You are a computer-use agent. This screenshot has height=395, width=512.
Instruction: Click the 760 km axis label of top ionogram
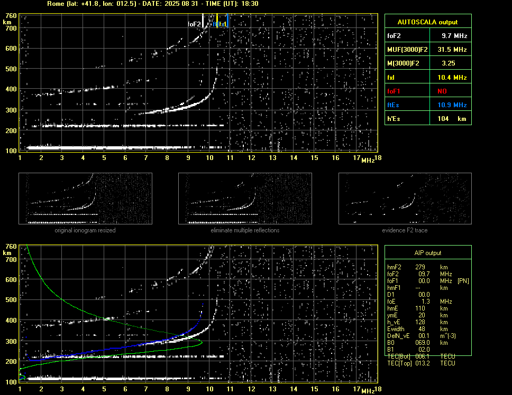coord(11,16)
